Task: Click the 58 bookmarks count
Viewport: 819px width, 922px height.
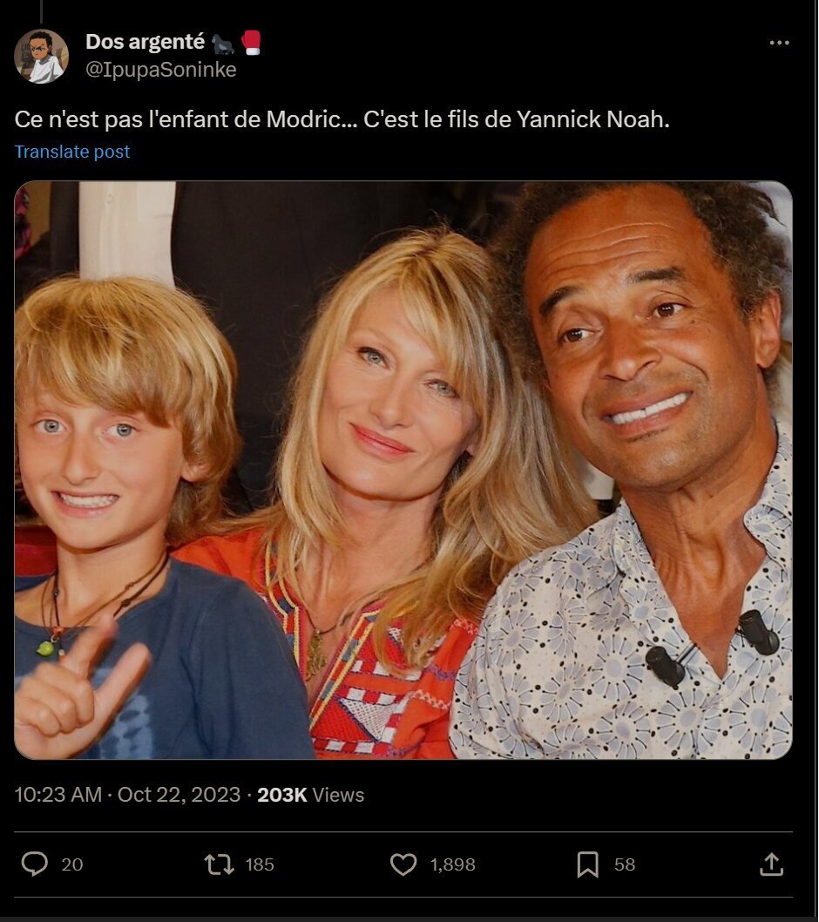Action: [625, 864]
